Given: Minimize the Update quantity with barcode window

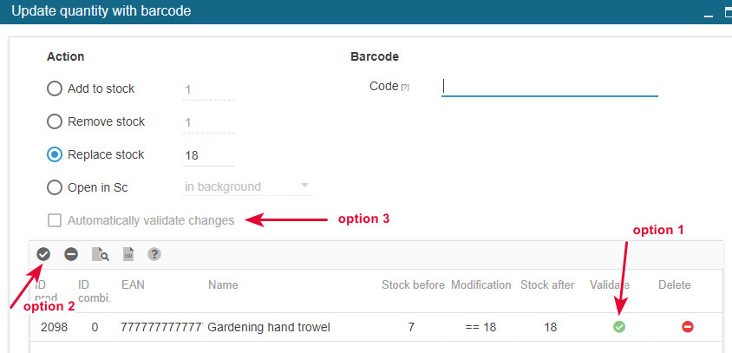Looking at the screenshot, I should tap(709, 12).
